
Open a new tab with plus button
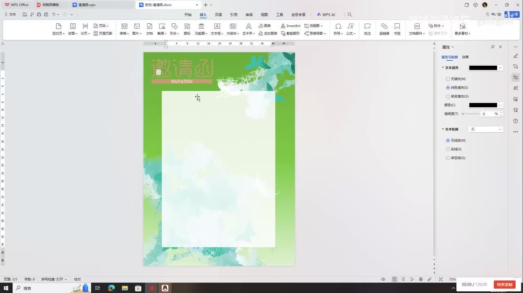(x=206, y=5)
